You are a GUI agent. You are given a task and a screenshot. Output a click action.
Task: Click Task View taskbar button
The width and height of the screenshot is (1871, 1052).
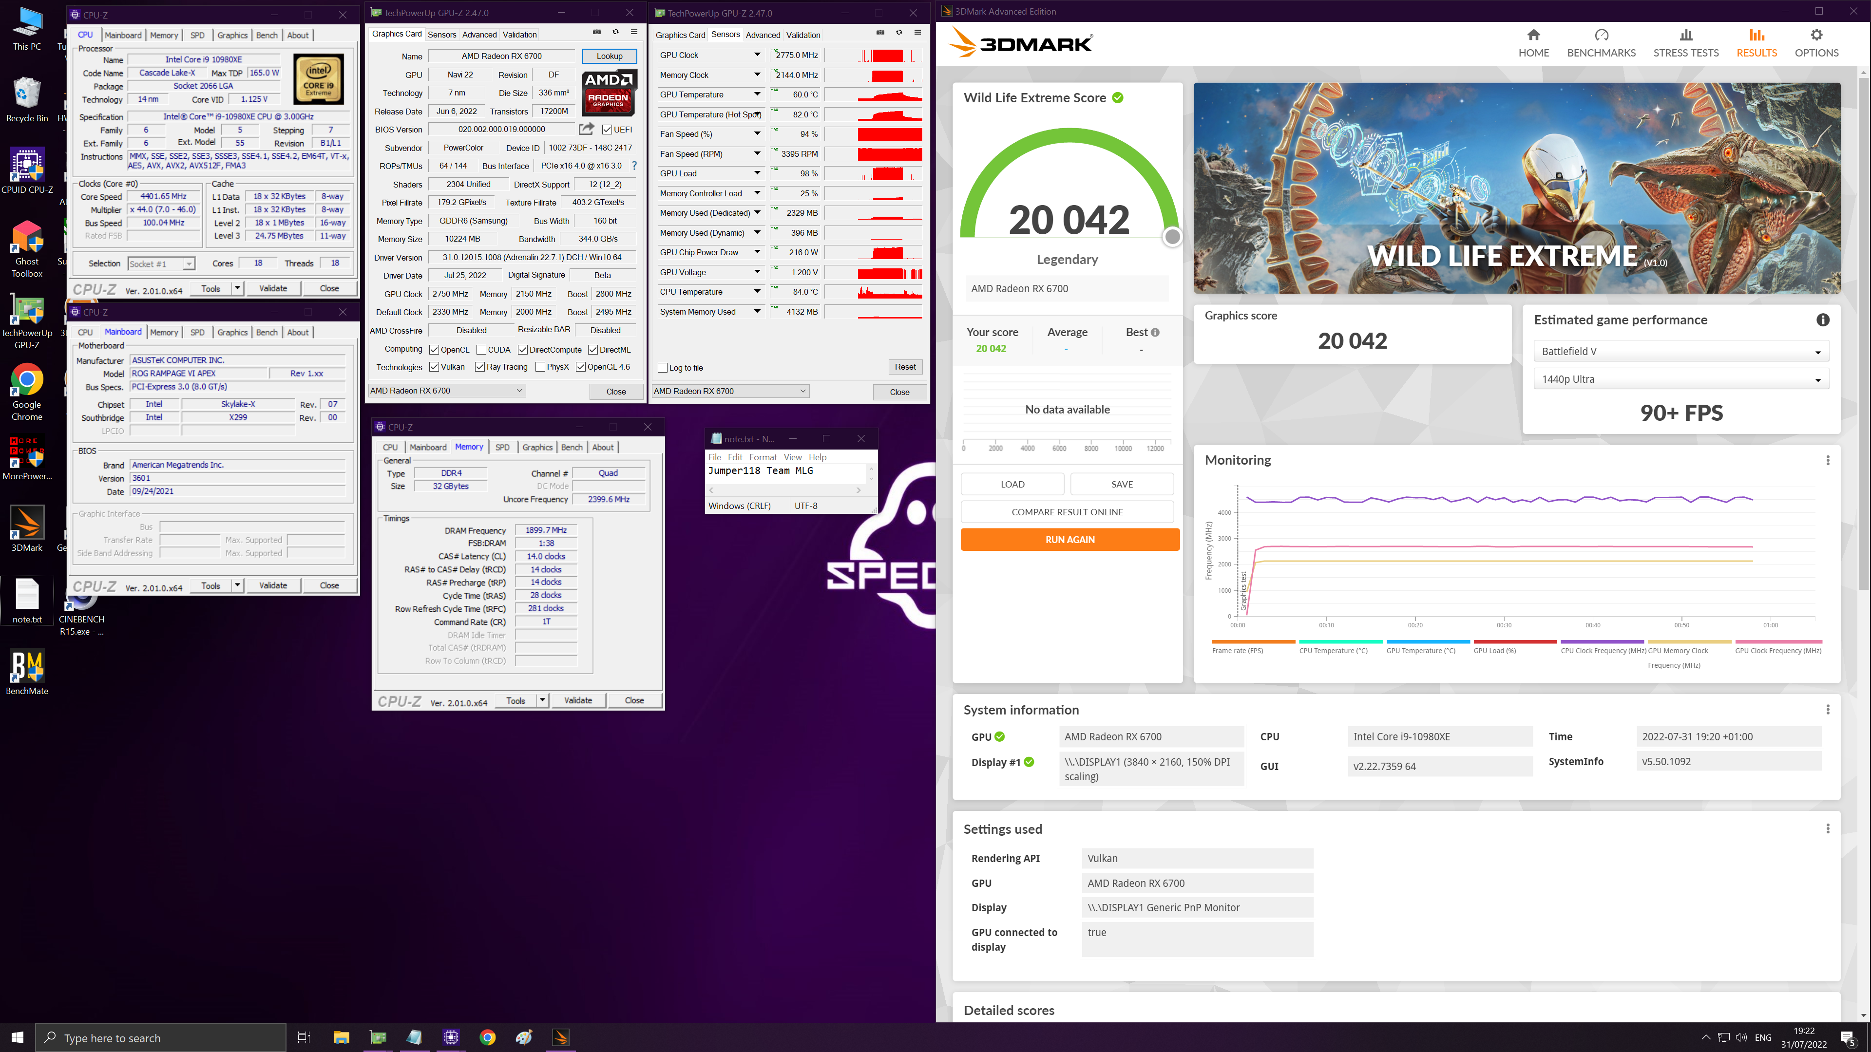(305, 1037)
